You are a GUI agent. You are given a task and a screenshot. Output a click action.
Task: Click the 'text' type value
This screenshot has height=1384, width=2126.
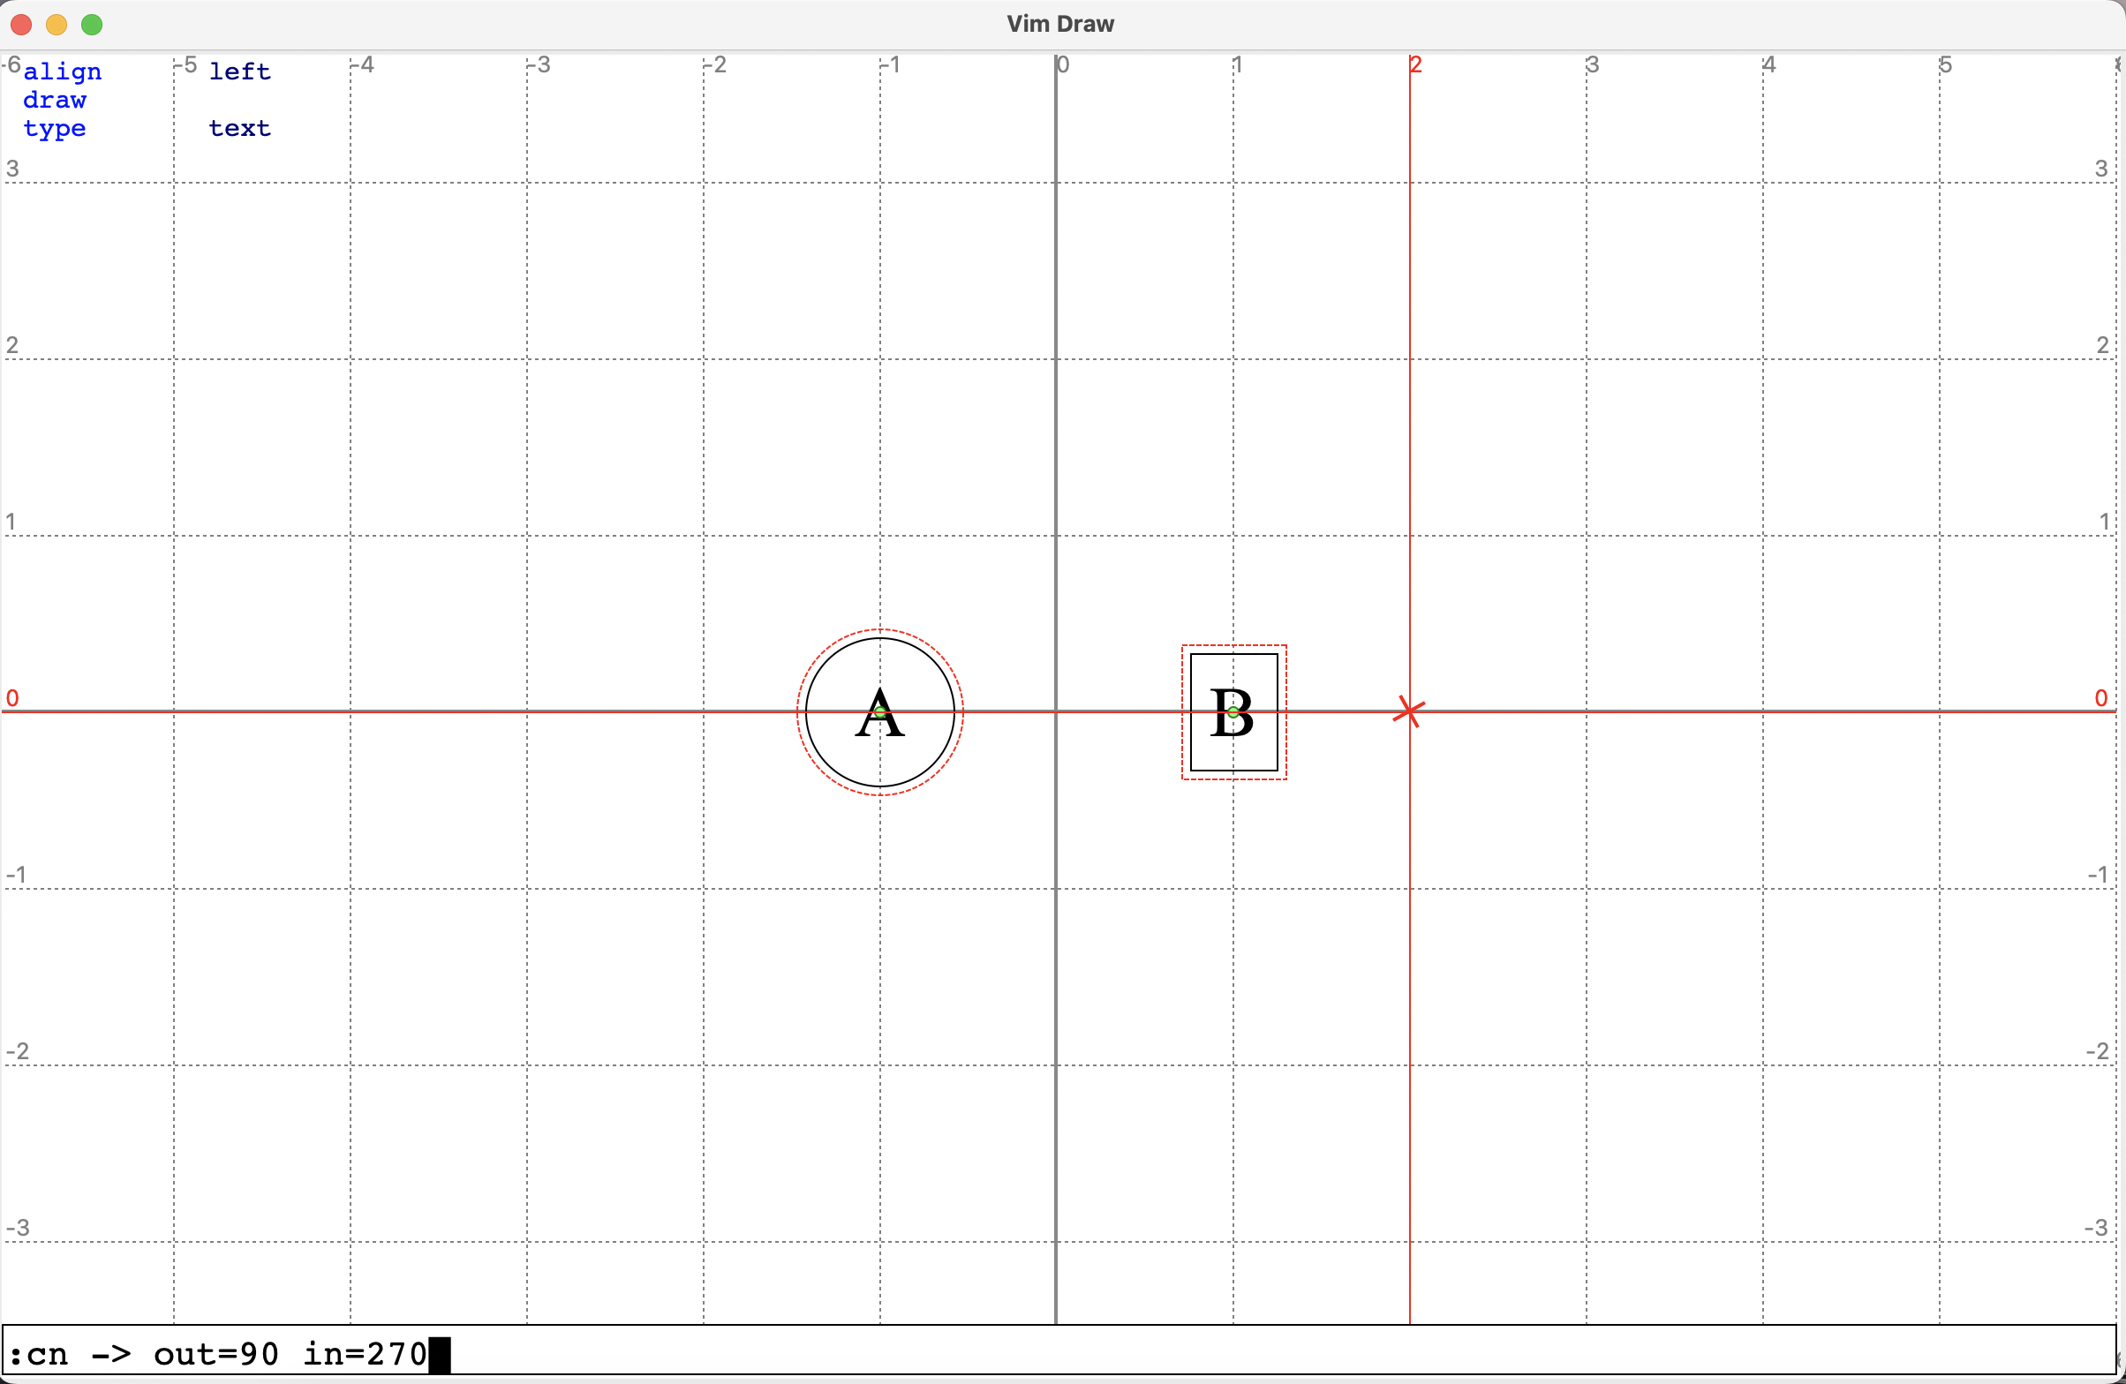click(x=239, y=129)
